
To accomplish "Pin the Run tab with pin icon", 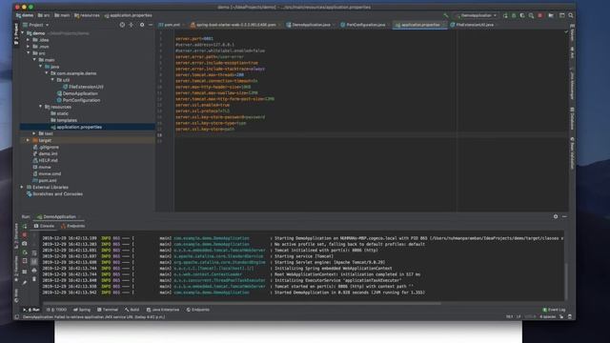I will 25,283.
